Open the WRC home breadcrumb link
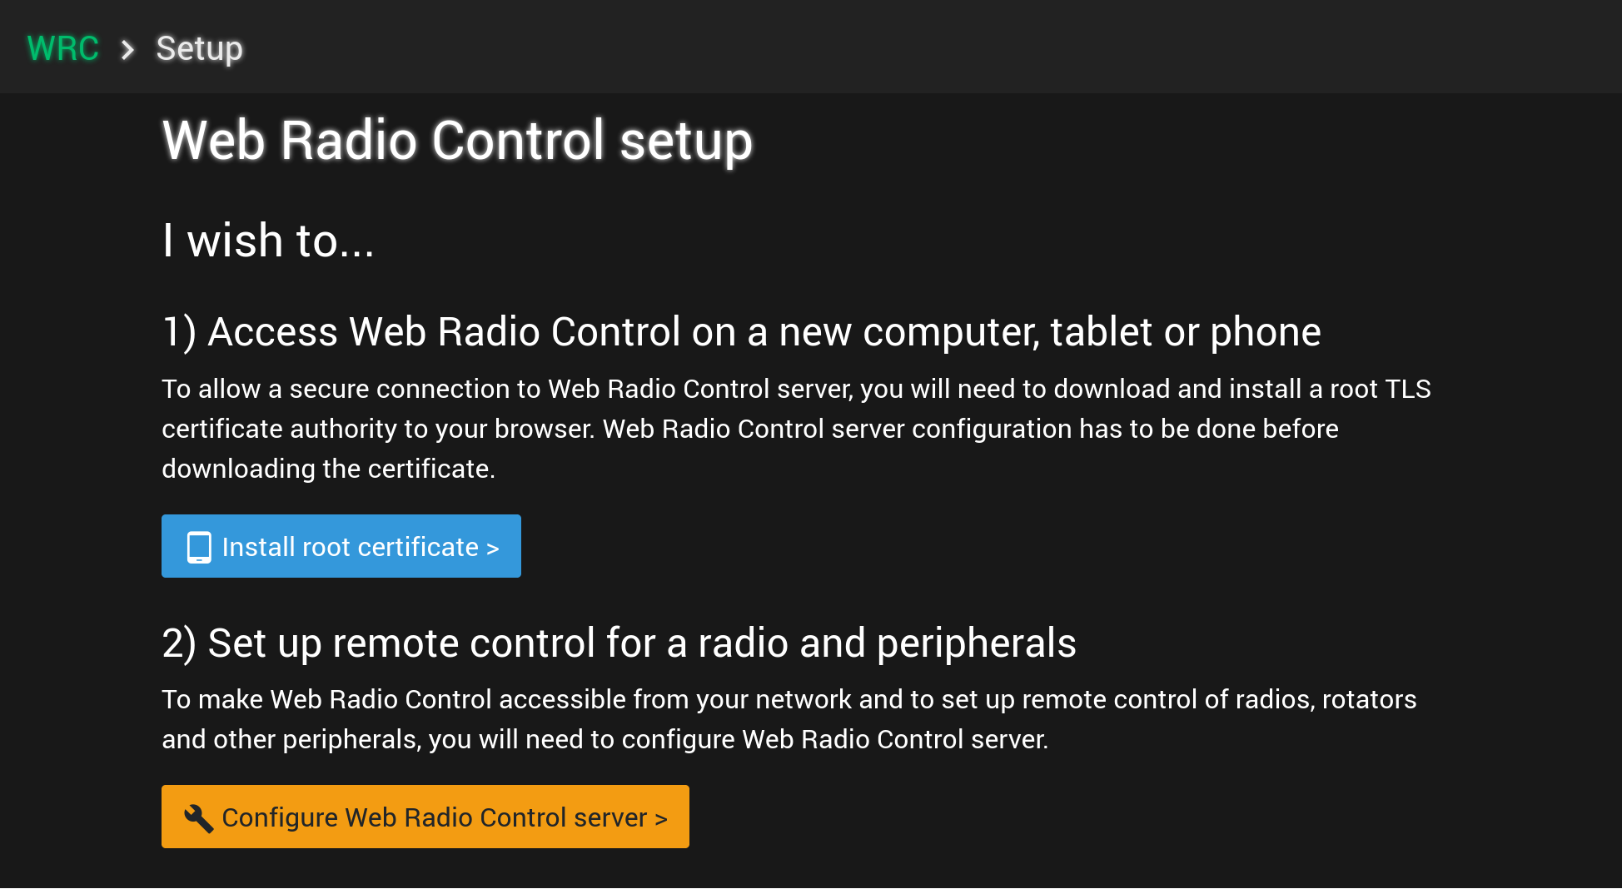This screenshot has height=889, width=1622. (63, 48)
